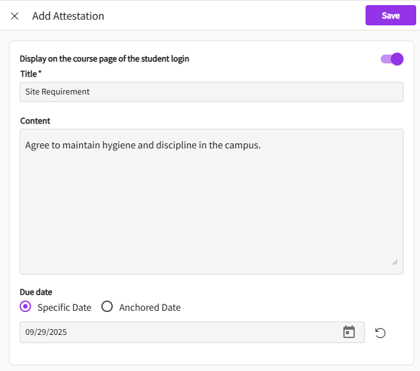This screenshot has height=371, width=420.
Task: Click the required asterisk beside Title
Action: point(40,74)
